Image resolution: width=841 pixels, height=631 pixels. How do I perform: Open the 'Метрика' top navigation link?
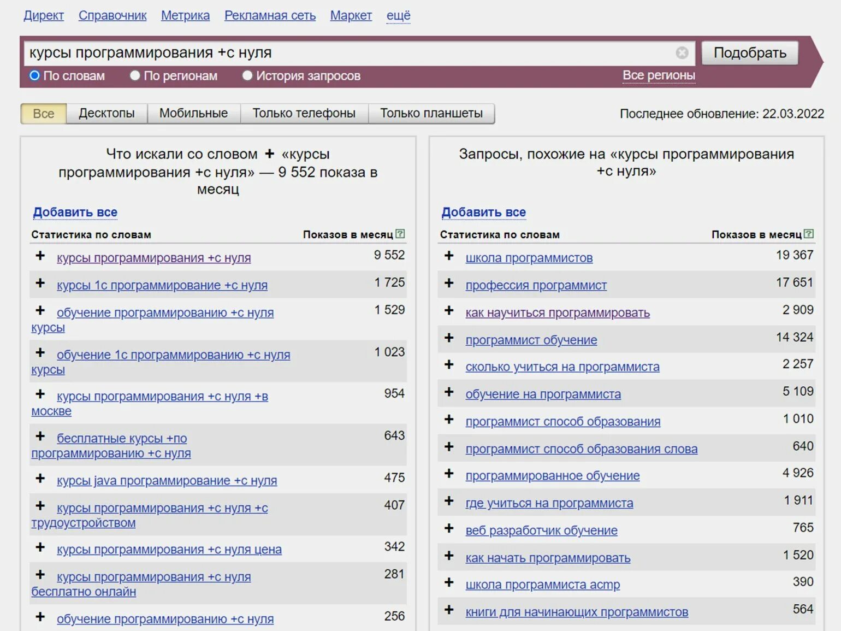pos(185,16)
